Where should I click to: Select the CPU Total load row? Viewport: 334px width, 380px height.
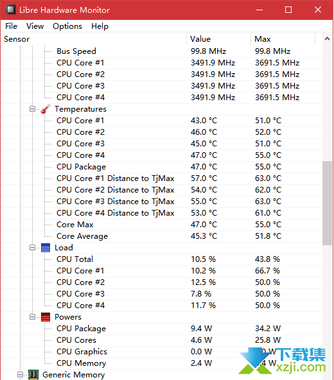(162, 259)
